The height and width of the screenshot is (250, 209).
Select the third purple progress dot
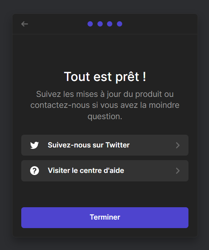(110, 24)
